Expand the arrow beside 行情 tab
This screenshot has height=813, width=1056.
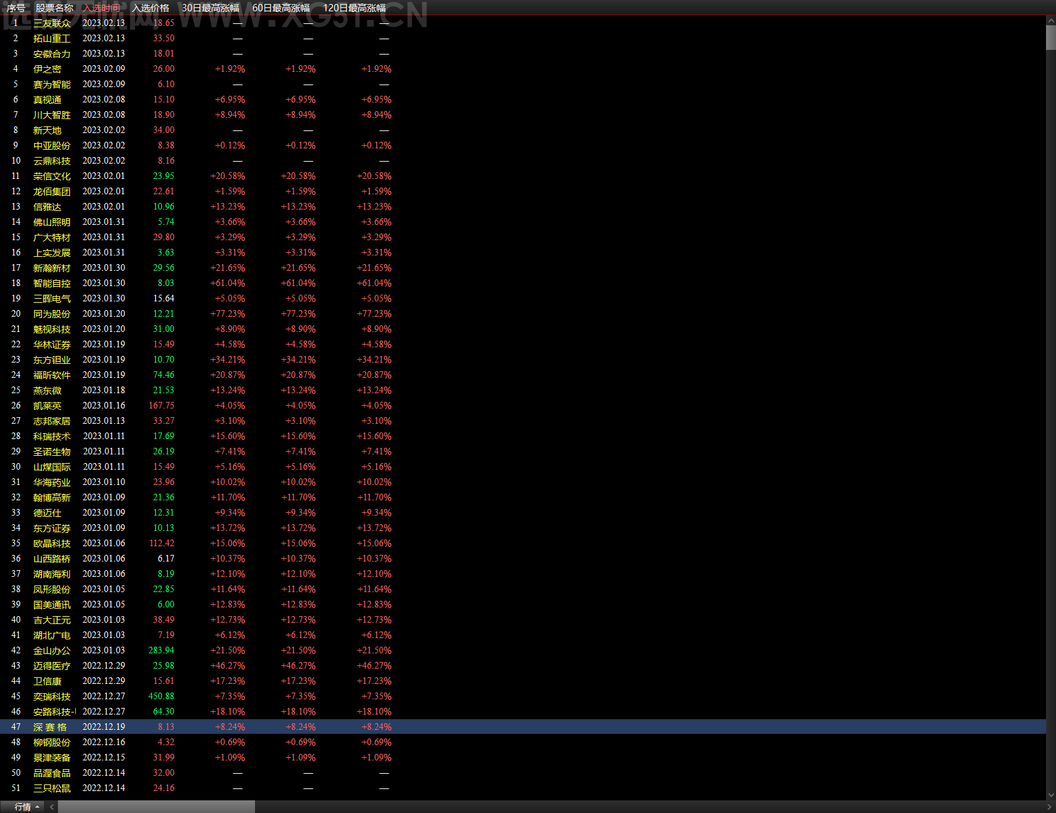[x=37, y=807]
